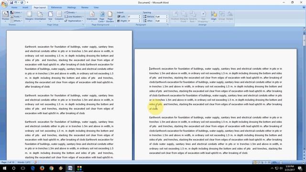Open the Columns menu

[59, 17]
